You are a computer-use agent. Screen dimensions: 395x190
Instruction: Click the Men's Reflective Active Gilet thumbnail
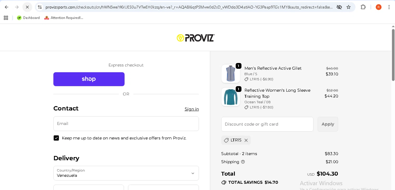click(x=231, y=74)
